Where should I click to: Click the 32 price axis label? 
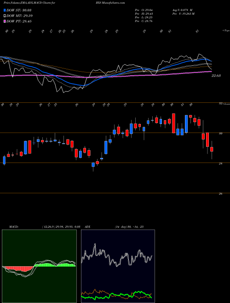pos(220,104)
